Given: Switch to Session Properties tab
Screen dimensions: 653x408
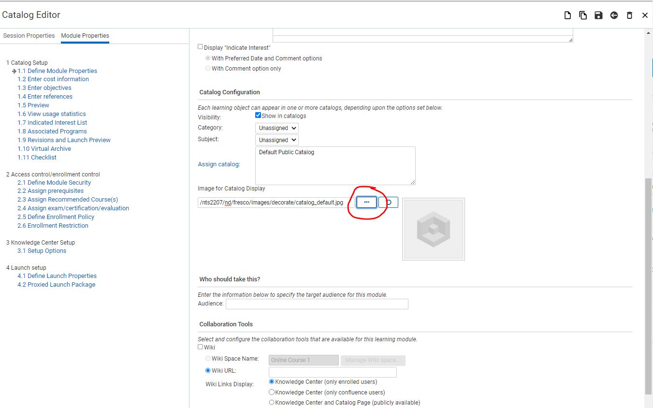Looking at the screenshot, I should pyautogui.click(x=29, y=36).
